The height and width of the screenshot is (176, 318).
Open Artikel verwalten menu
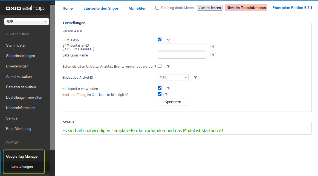[x=19, y=76]
